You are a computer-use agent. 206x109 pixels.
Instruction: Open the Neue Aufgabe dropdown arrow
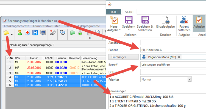click(x=120, y=30)
